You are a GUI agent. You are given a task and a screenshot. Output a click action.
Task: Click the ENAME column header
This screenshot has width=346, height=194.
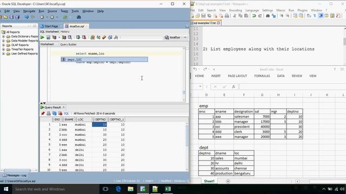click(69, 120)
